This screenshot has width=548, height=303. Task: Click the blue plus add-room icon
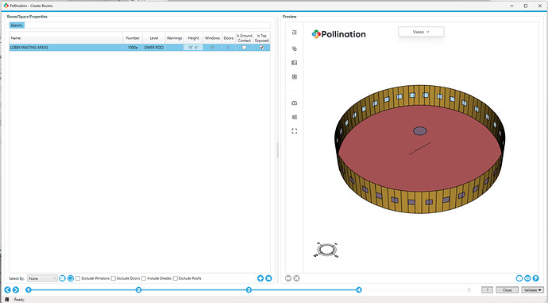[260, 278]
